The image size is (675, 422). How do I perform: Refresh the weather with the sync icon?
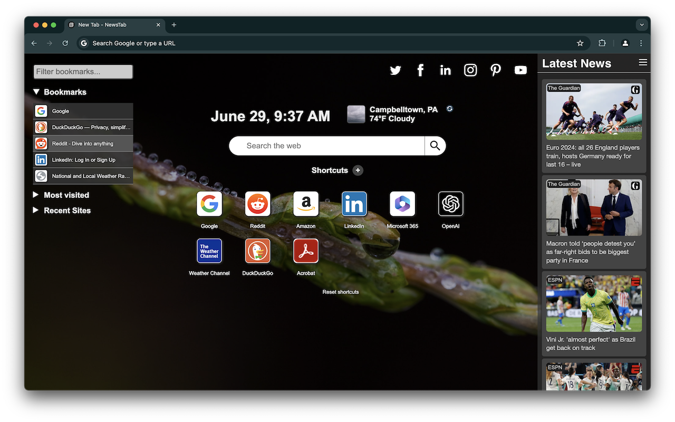(449, 108)
